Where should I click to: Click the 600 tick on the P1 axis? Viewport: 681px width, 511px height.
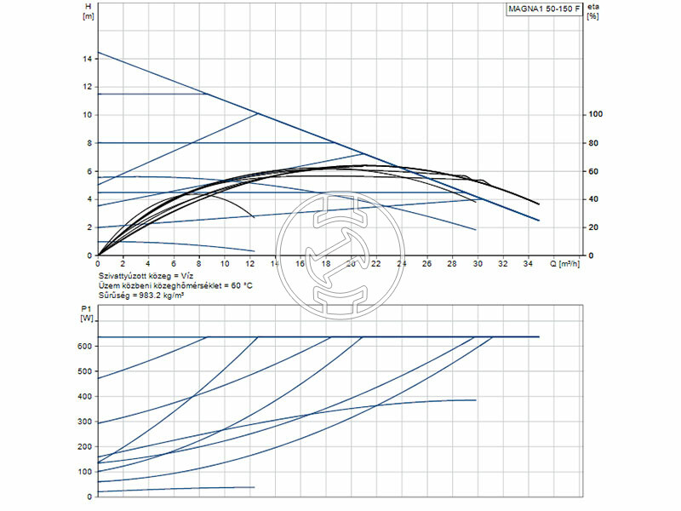click(x=85, y=347)
